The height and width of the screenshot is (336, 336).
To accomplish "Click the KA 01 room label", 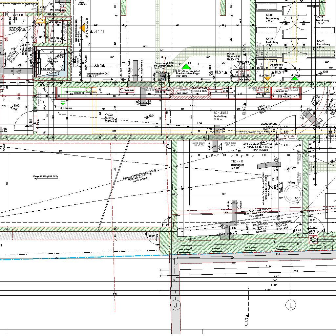I will (273, 61).
